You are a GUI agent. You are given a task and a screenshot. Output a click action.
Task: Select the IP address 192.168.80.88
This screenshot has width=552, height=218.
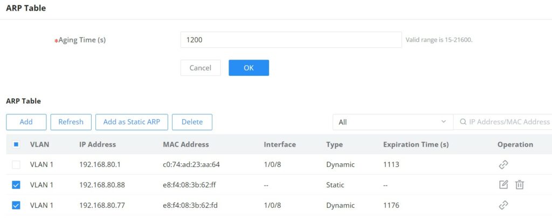(x=102, y=185)
